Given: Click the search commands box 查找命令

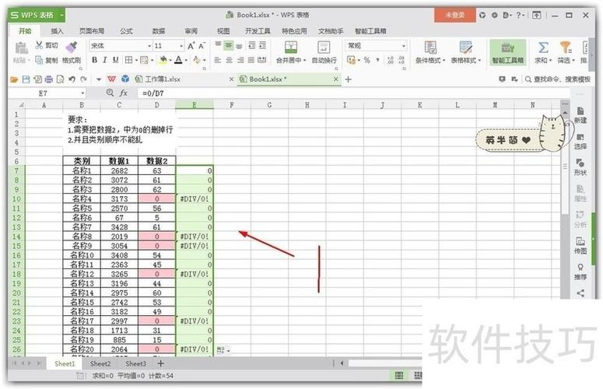Looking at the screenshot, I should [558, 79].
